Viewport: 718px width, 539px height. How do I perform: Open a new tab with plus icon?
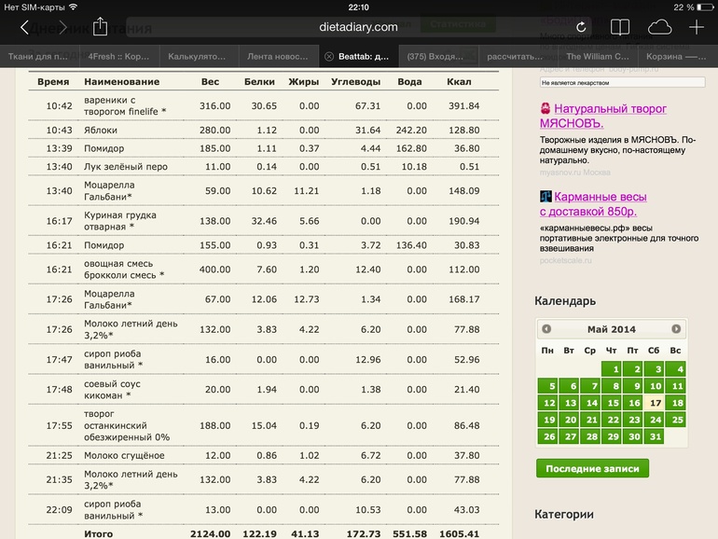(697, 28)
